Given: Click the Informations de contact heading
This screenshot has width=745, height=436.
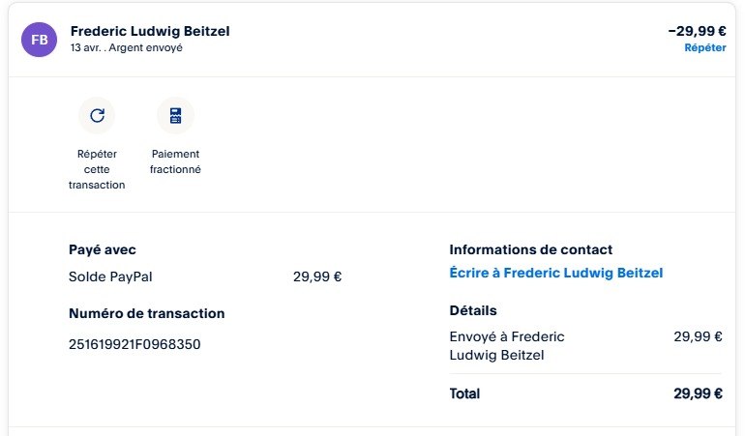Looking at the screenshot, I should point(531,249).
